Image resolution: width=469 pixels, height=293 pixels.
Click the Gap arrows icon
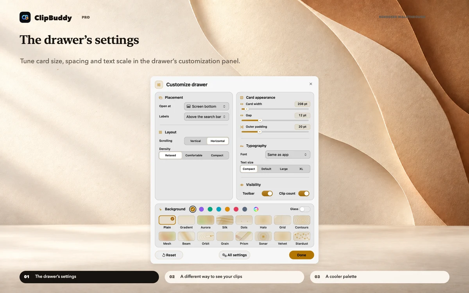pos(242,116)
